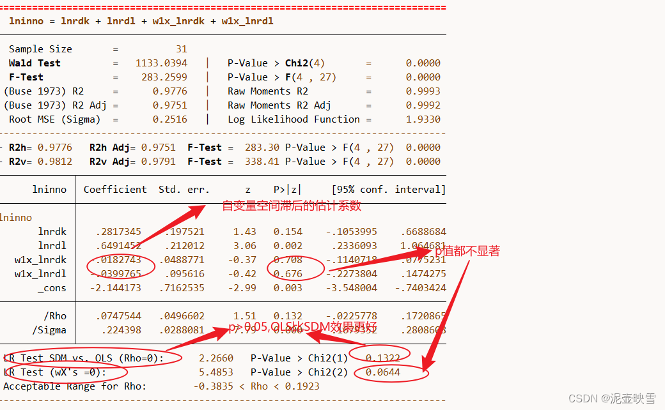Viewport: 665px width, 410px height.
Task: Click the Rho upper bound 0.1923
Action: [x=302, y=386]
